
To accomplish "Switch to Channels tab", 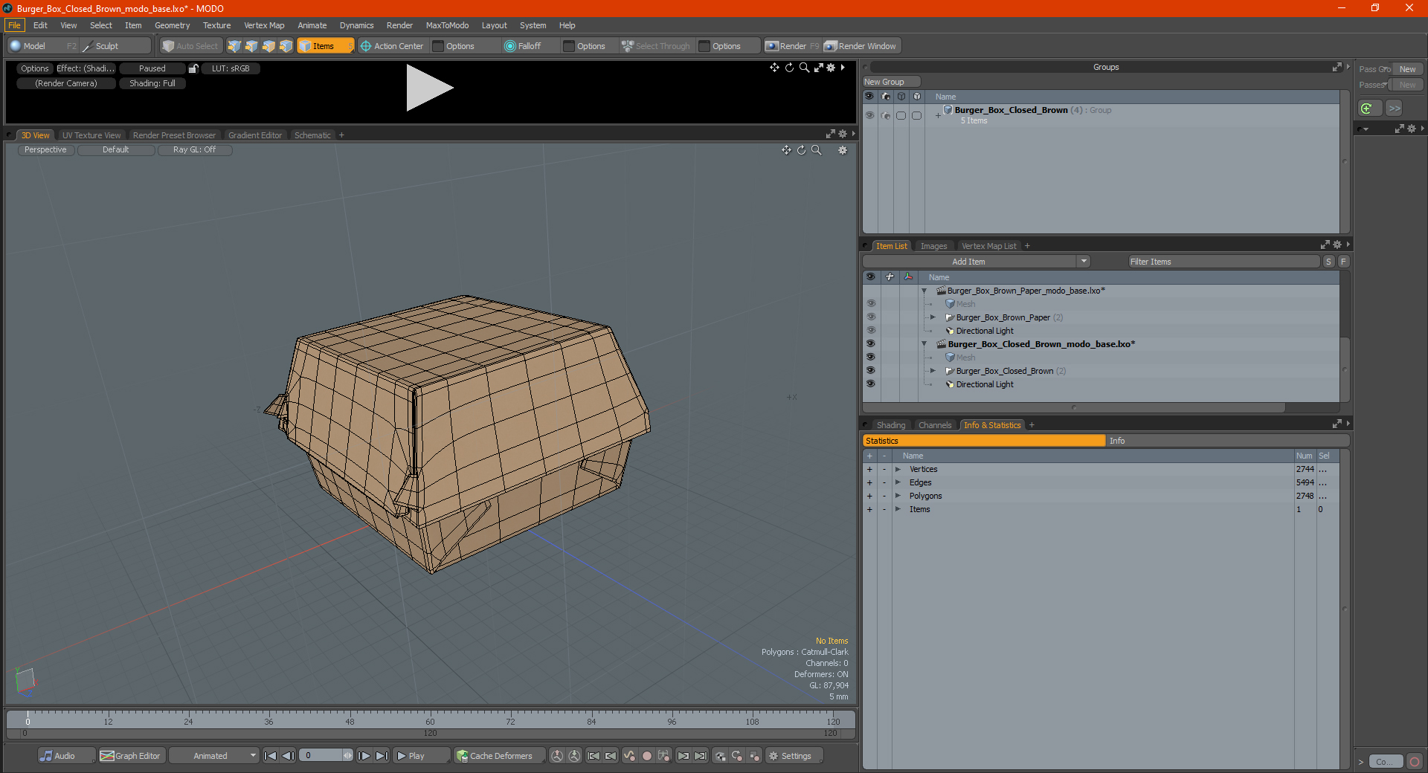I will pyautogui.click(x=935, y=425).
